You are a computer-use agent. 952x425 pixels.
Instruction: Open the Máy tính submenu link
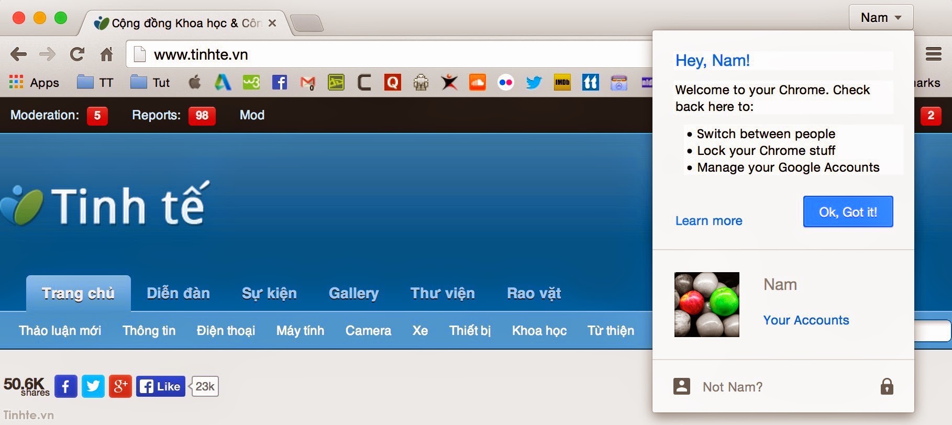click(x=300, y=331)
